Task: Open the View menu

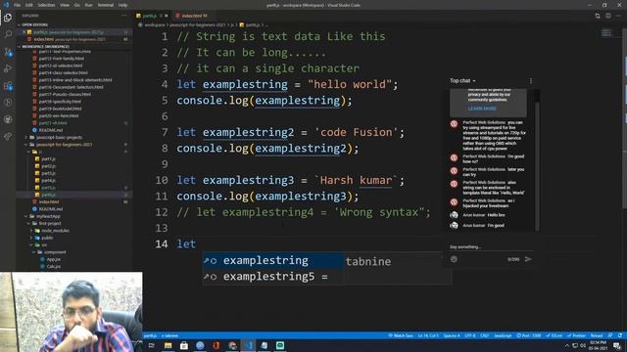Action: 65,5
